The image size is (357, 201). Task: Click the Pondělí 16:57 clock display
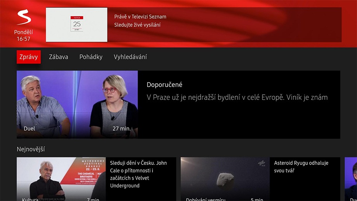23,36
